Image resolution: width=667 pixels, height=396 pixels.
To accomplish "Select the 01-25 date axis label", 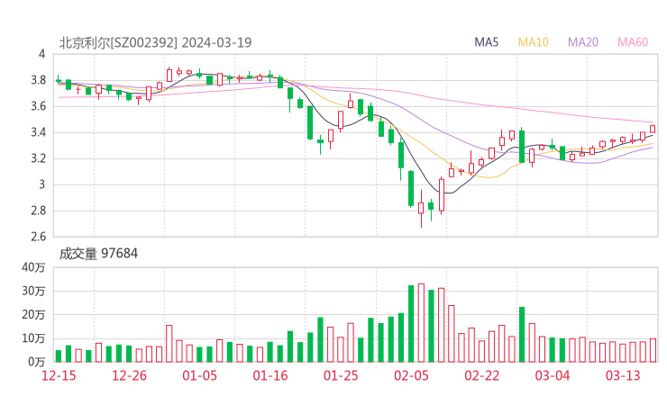I will click(341, 375).
